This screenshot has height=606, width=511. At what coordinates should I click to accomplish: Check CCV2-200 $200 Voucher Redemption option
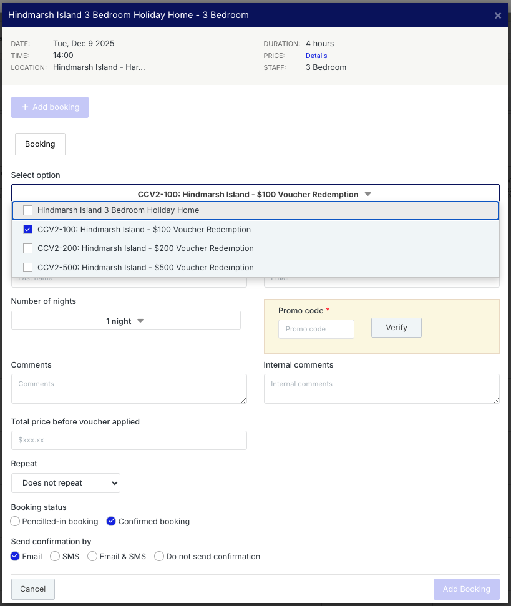(x=27, y=248)
